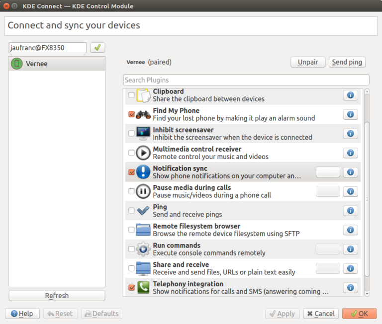The image size is (382, 324).
Task: Click the Telephony integration phone icon
Action: [143, 288]
